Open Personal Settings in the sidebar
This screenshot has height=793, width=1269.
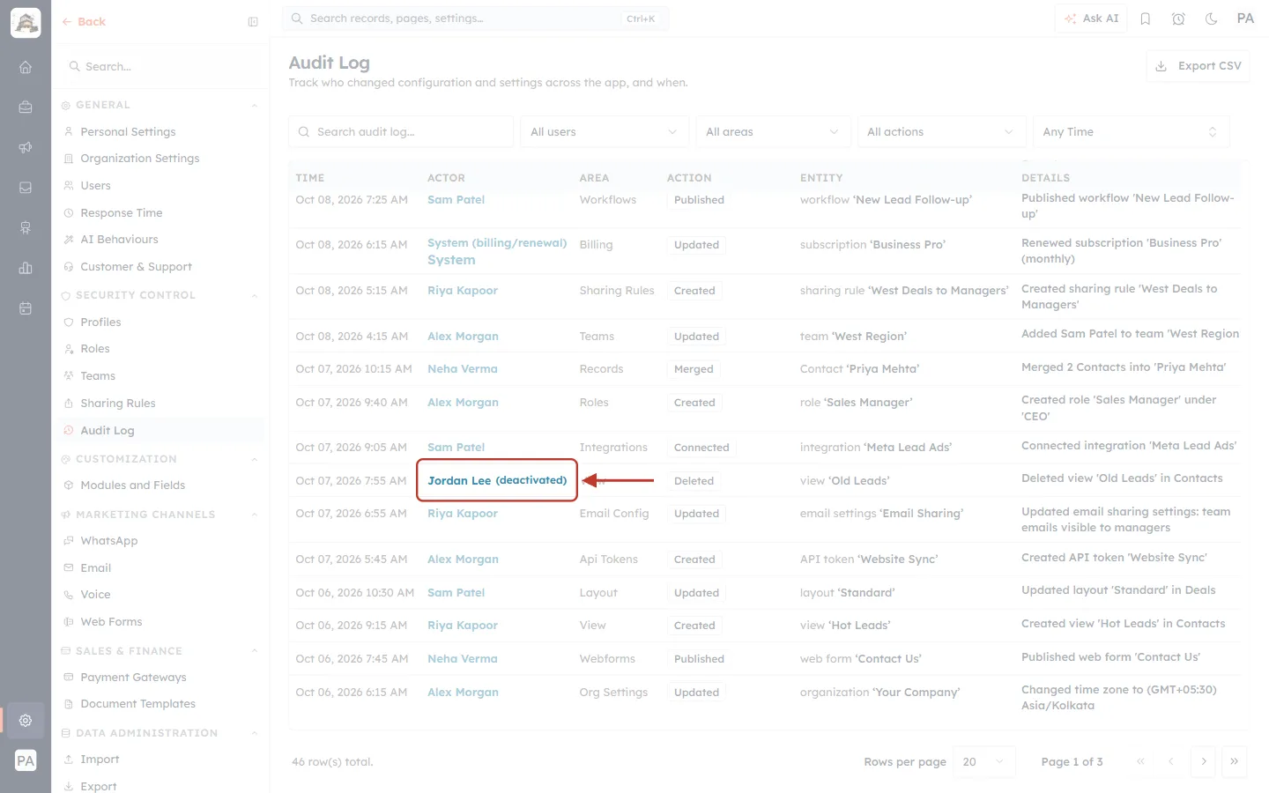point(128,132)
